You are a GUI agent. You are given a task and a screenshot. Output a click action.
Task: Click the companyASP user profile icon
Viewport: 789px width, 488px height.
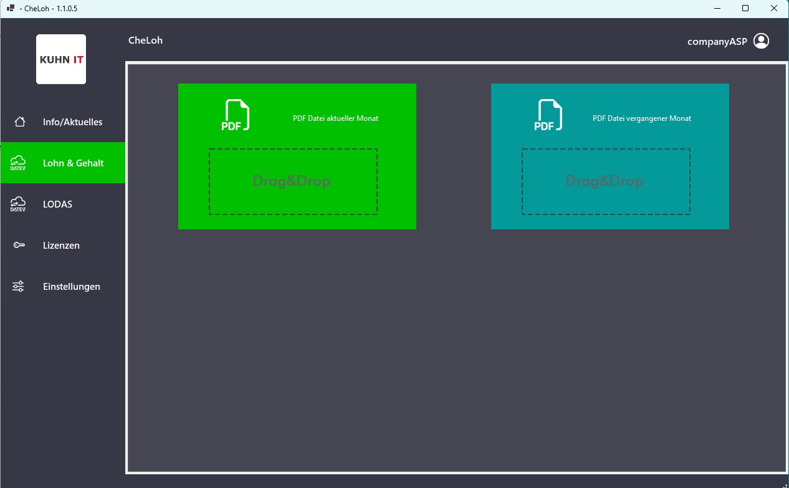click(x=761, y=40)
